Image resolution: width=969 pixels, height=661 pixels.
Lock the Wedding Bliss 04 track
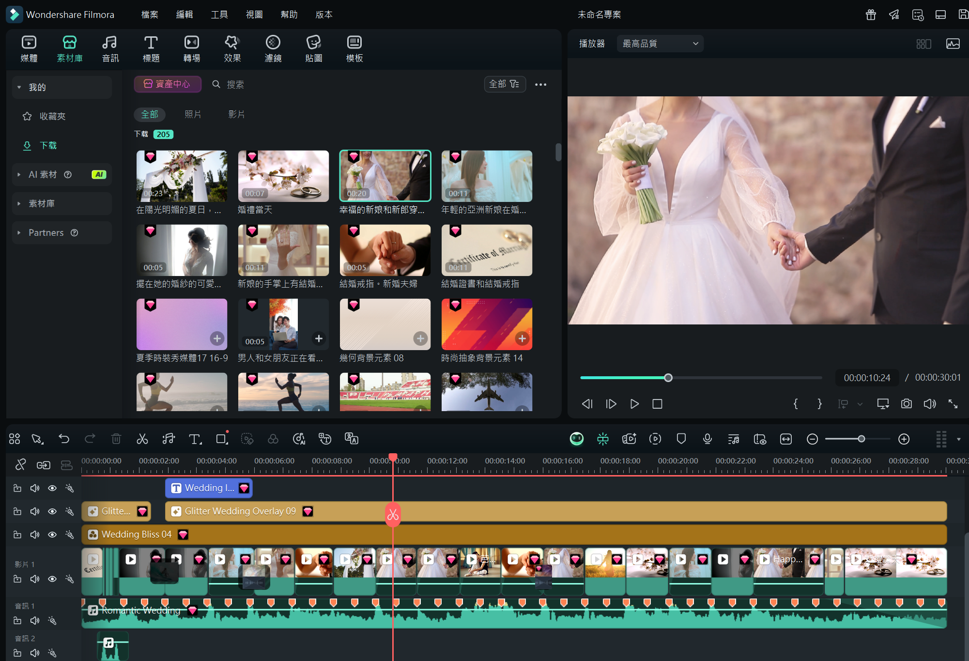(17, 535)
